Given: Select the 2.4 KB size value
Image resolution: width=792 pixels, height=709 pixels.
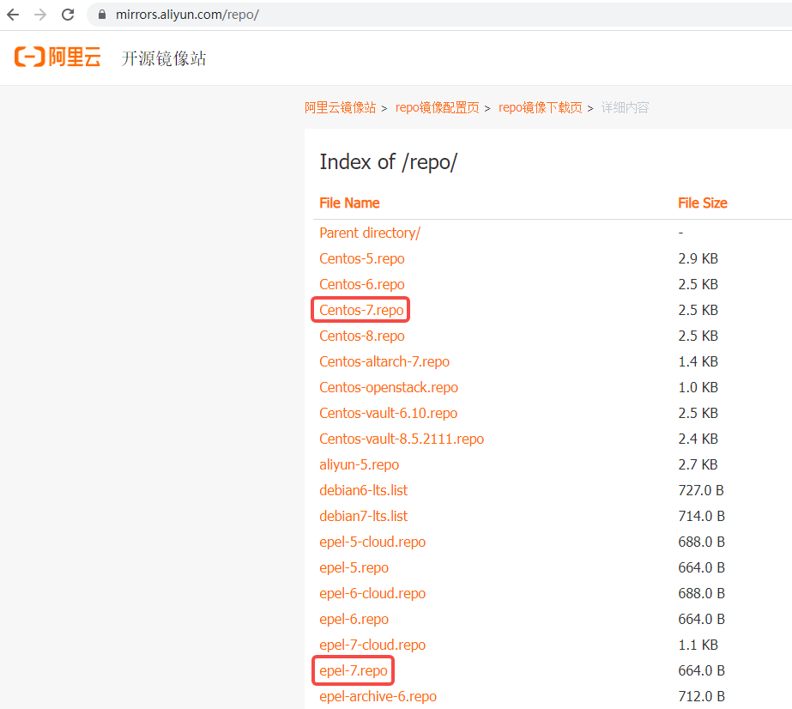Looking at the screenshot, I should 698,439.
